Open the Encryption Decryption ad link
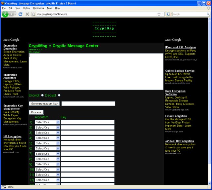 [10, 47]
